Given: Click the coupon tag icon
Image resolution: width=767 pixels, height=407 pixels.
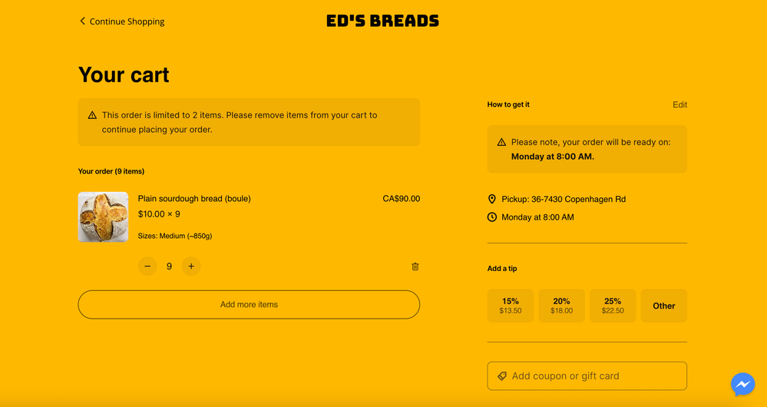Looking at the screenshot, I should tap(502, 376).
